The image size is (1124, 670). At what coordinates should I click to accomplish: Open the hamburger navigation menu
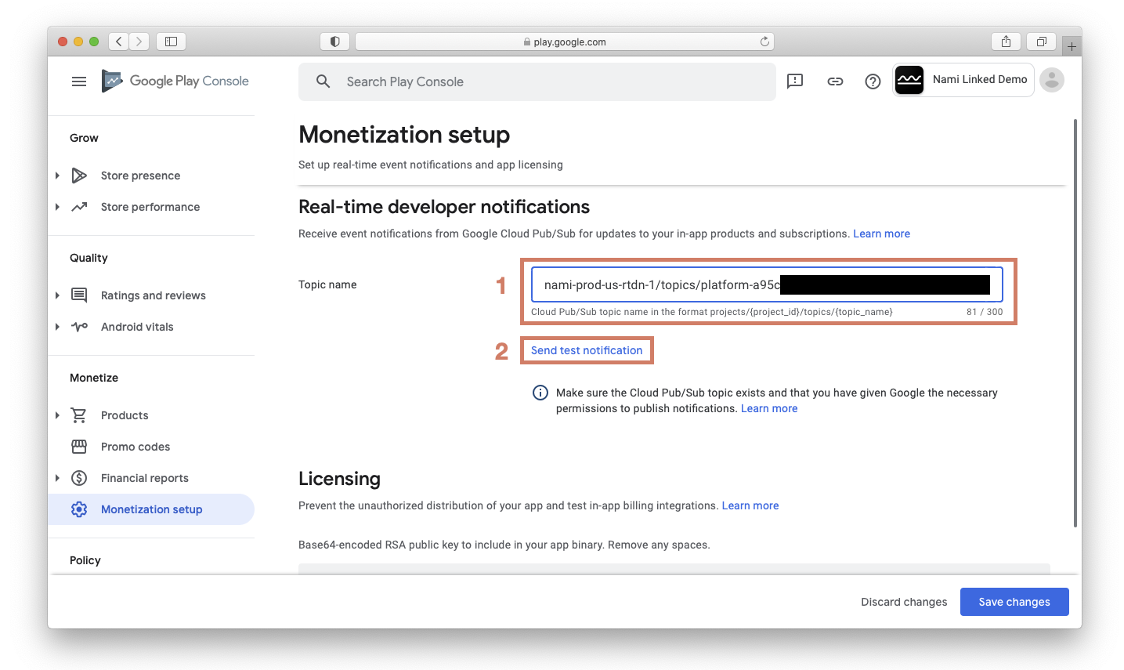[x=79, y=81]
